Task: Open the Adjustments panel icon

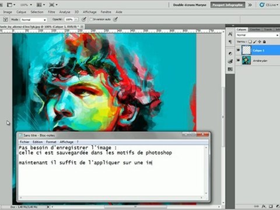Action: click(230, 54)
